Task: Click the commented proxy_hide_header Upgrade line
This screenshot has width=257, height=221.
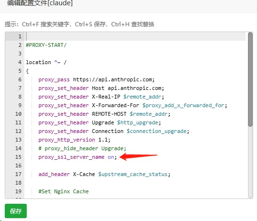Action: (82, 148)
